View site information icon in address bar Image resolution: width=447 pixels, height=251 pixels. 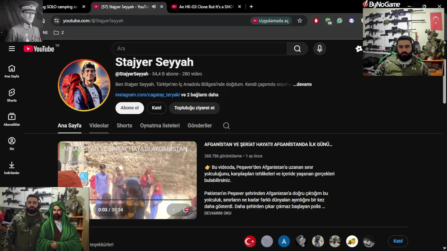click(x=57, y=21)
